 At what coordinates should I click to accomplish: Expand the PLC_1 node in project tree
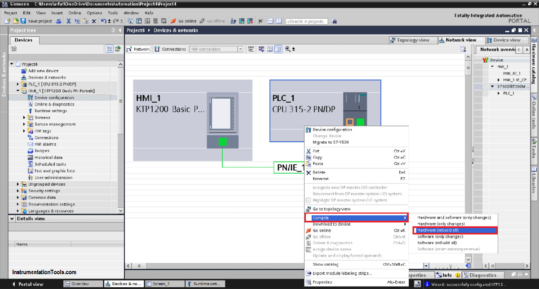pos(18,84)
